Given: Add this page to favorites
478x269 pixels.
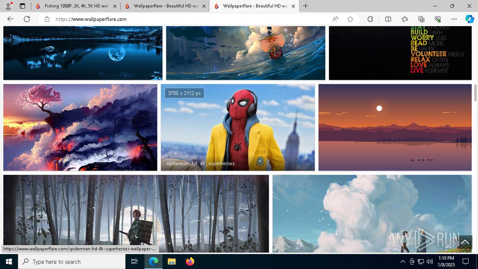Looking at the screenshot, I should coord(350,19).
